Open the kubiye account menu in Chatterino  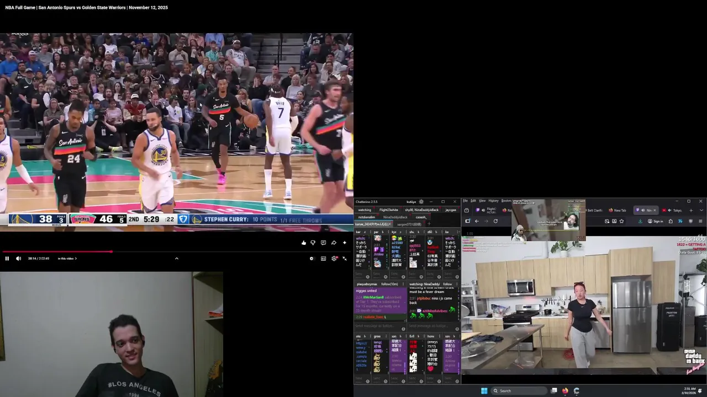pos(411,202)
